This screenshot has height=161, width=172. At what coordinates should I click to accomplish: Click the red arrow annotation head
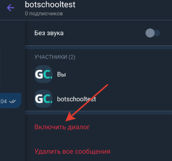click(70, 117)
